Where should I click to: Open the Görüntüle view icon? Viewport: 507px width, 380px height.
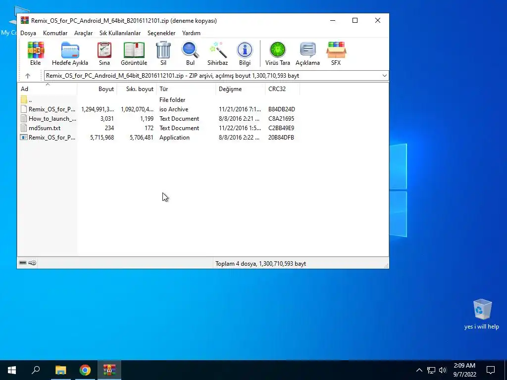(x=134, y=53)
